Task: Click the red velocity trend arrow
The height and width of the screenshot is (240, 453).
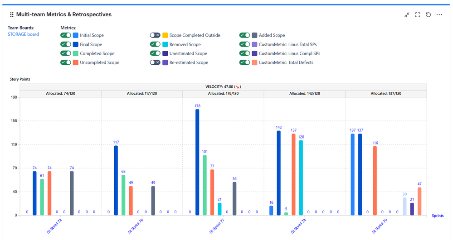Action: click(x=237, y=87)
